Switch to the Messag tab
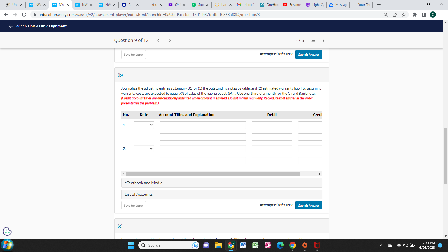 [x=338, y=5]
